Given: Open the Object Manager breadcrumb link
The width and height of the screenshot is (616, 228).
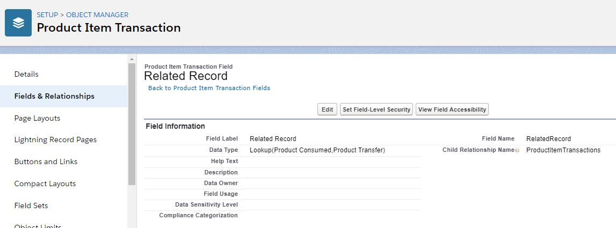Looking at the screenshot, I should point(97,15).
